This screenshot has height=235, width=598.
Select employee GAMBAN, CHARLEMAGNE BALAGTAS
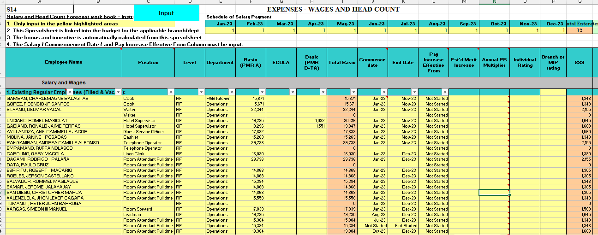64,99
